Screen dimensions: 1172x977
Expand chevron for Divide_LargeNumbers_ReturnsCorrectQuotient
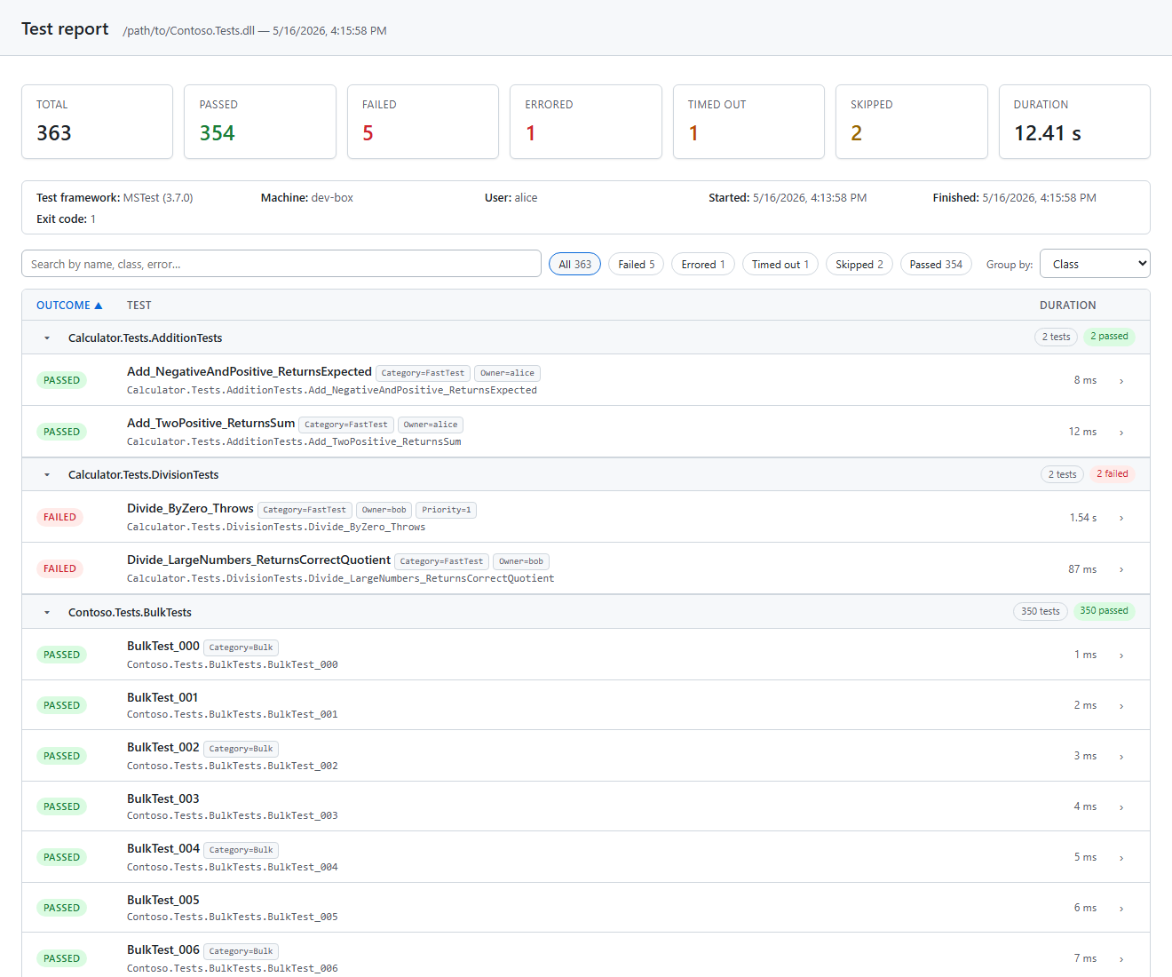tap(1121, 569)
